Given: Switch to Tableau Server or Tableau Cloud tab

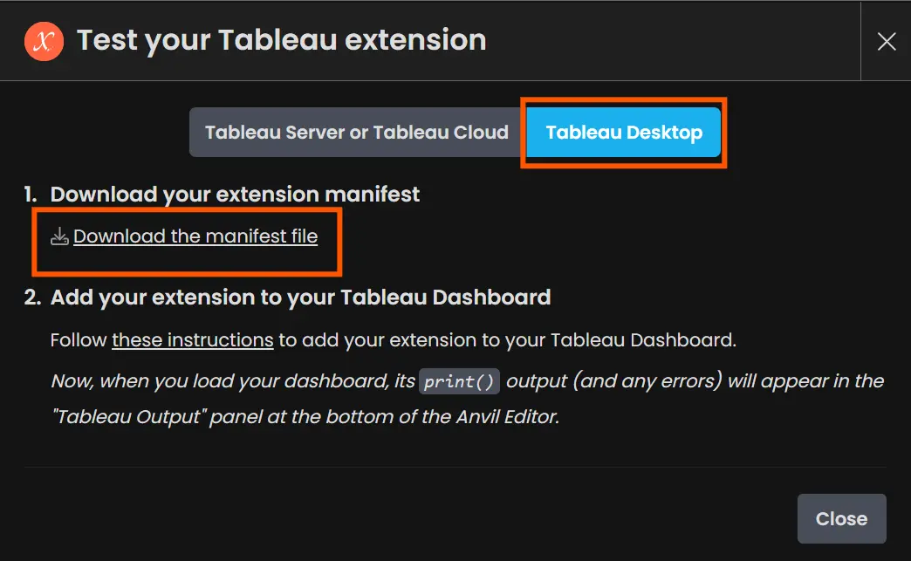Looking at the screenshot, I should (x=356, y=132).
